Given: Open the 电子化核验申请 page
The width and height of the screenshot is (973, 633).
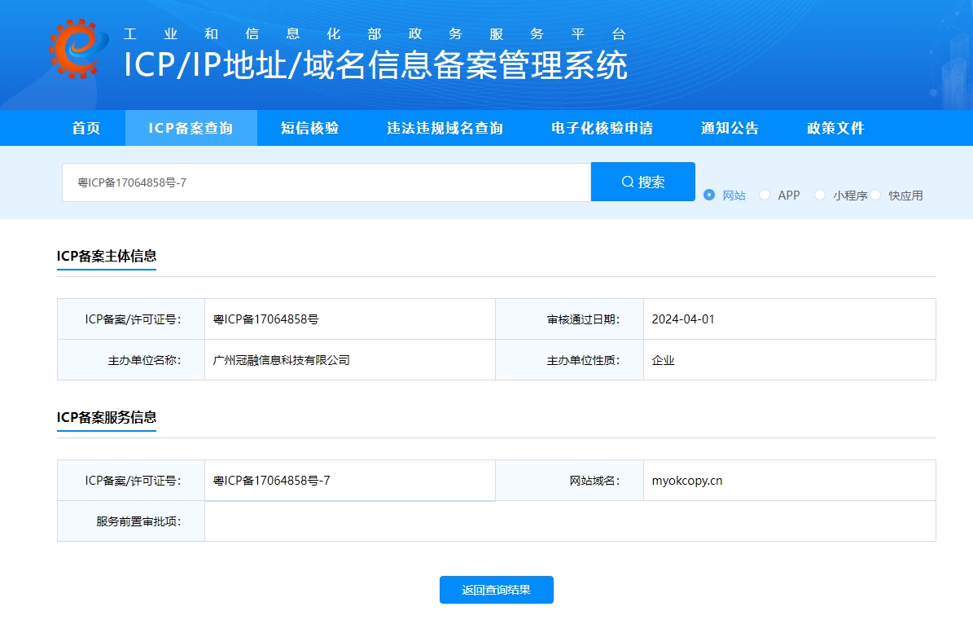Looking at the screenshot, I should click(603, 127).
